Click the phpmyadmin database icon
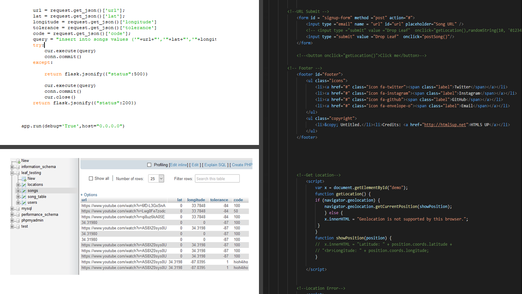The width and height of the screenshot is (522, 294). pos(18,220)
